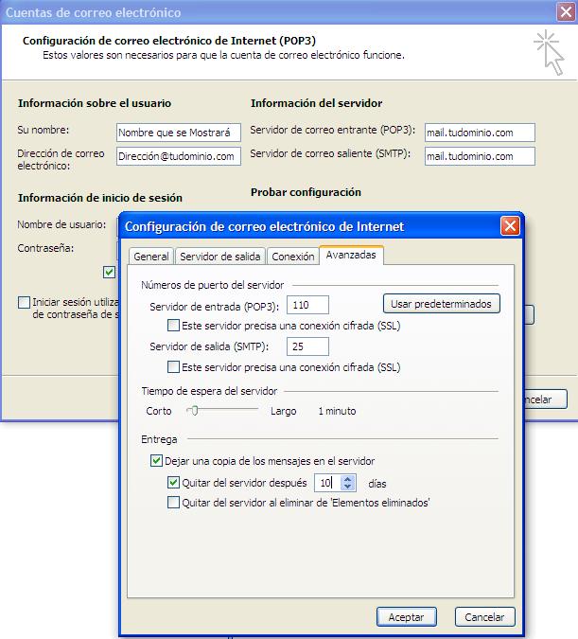Click the wizard cursor icon in header
This screenshot has width=578, height=639.
pyautogui.click(x=549, y=52)
